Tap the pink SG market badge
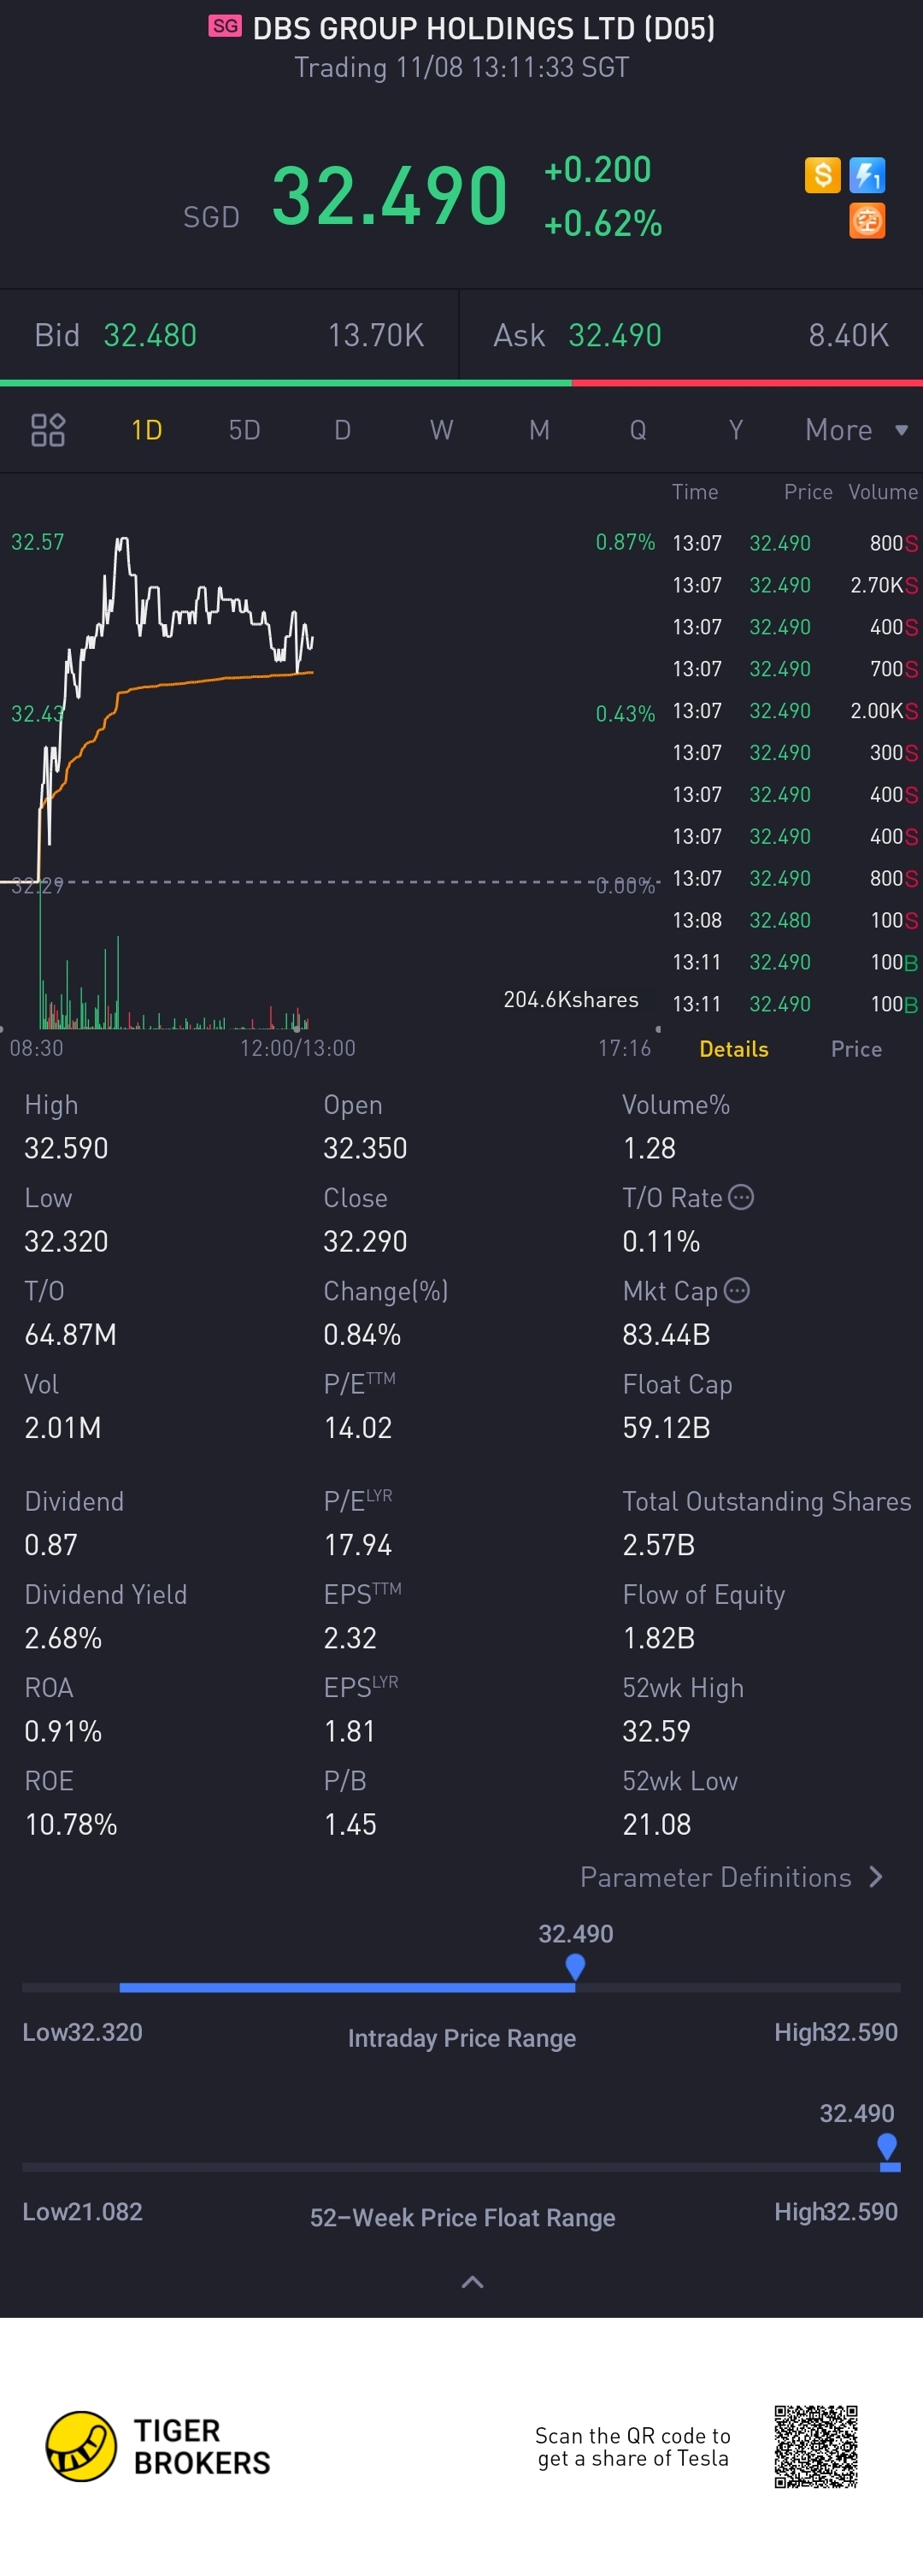923x2576 pixels. pyautogui.click(x=225, y=26)
